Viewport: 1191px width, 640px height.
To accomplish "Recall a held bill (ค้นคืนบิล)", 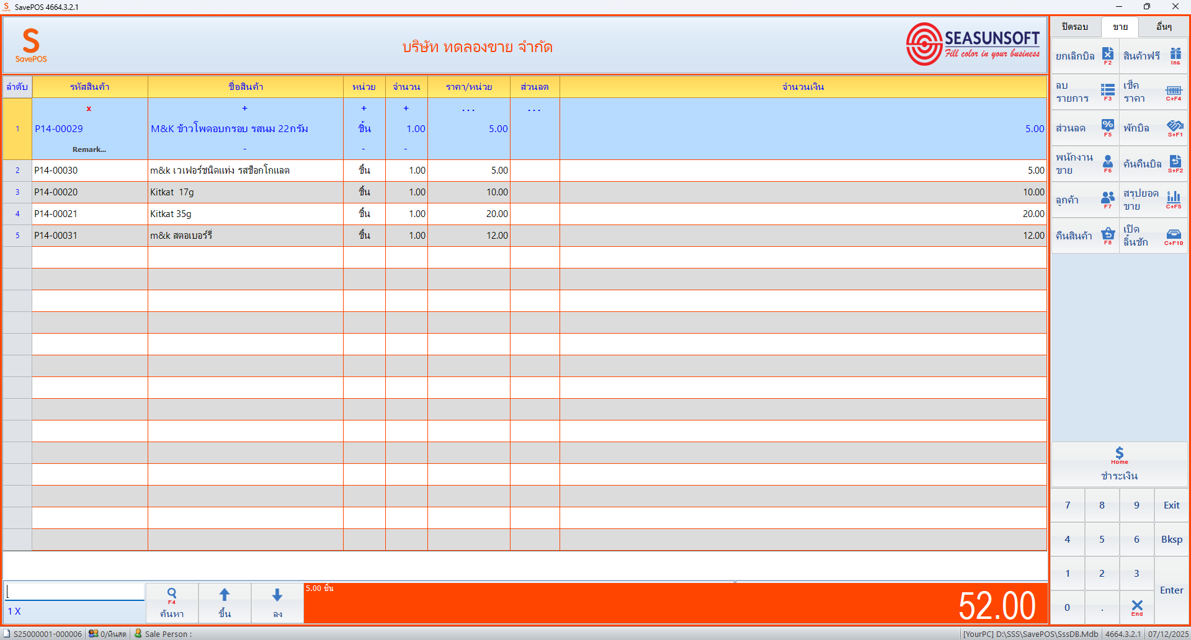I will coord(1154,164).
